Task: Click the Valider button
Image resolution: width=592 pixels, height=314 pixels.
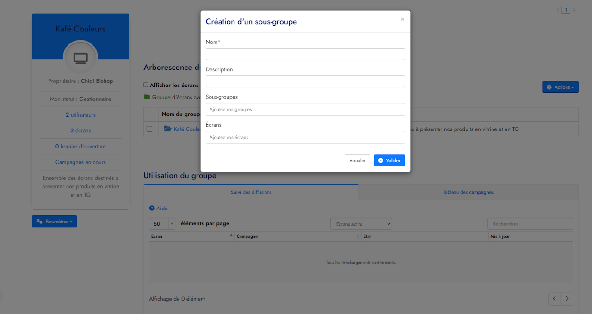Action: click(389, 160)
